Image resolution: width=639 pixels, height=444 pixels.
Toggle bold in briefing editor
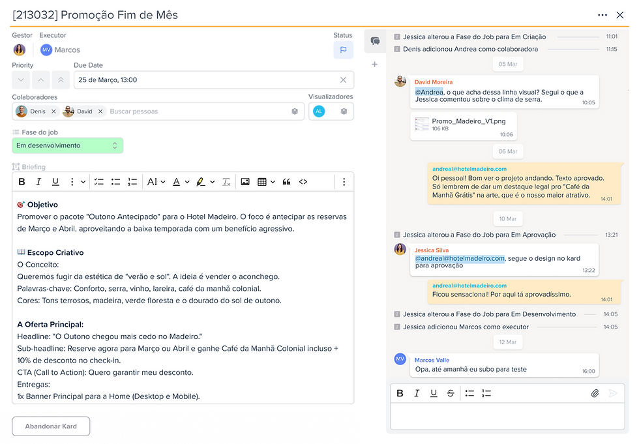click(22, 182)
